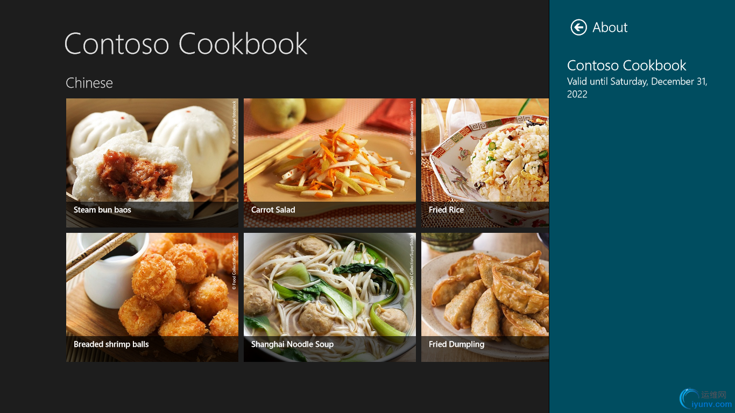Open the carrot salad photo tile
Viewport: 735px width, 413px height.
point(330,162)
